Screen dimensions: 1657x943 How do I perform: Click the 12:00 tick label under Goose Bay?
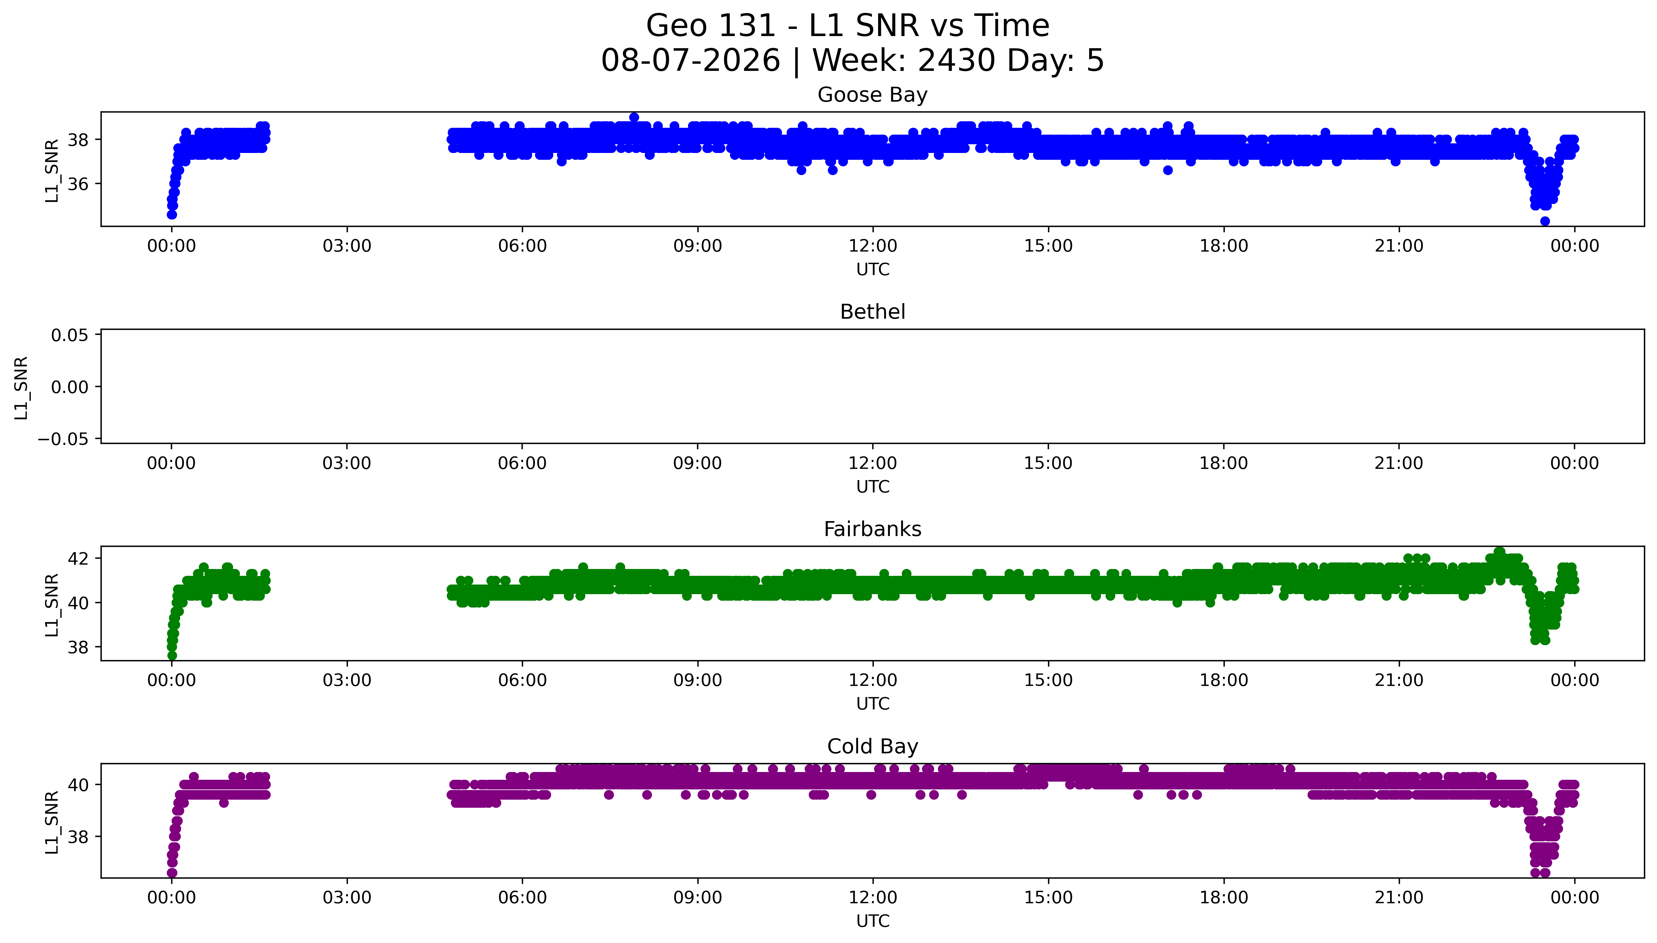coord(873,246)
